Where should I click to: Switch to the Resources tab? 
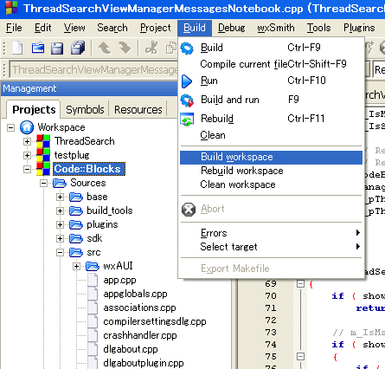[138, 110]
